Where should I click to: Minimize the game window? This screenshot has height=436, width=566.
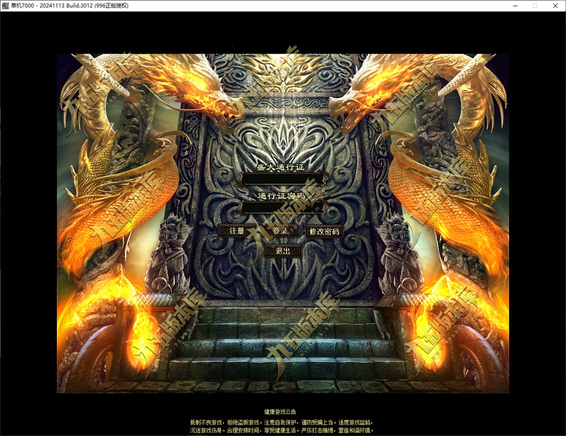click(515, 6)
